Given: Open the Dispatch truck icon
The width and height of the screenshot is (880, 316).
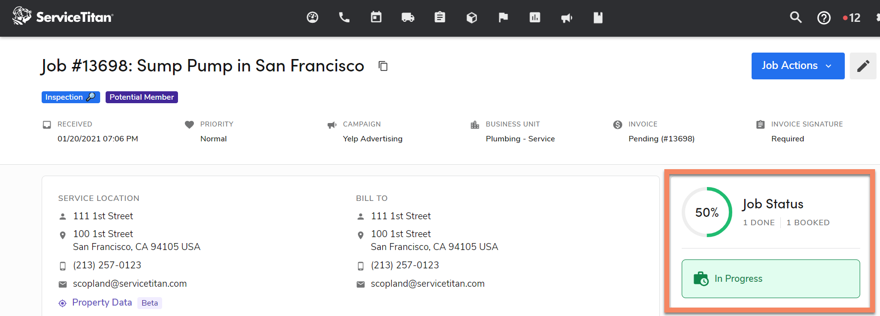Looking at the screenshot, I should 408,18.
